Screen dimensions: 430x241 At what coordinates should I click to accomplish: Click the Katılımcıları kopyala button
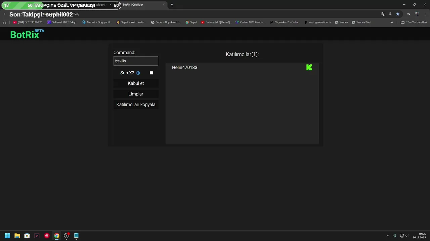click(x=136, y=104)
